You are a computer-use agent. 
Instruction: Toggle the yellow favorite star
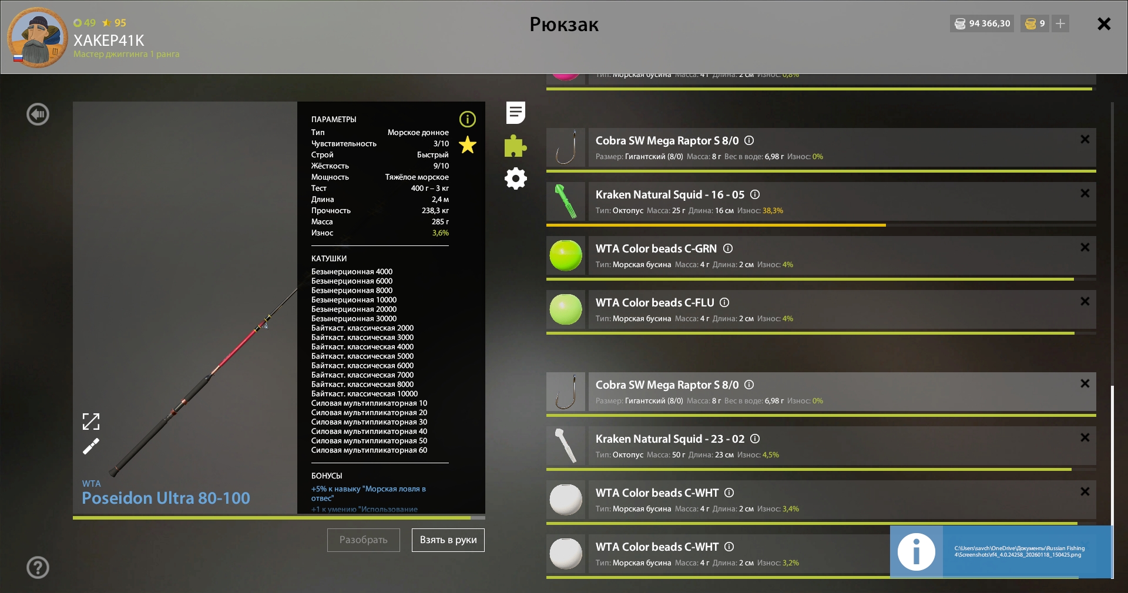(468, 144)
